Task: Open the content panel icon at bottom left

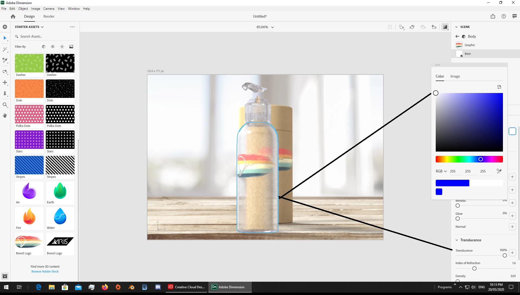Action: click(5, 276)
